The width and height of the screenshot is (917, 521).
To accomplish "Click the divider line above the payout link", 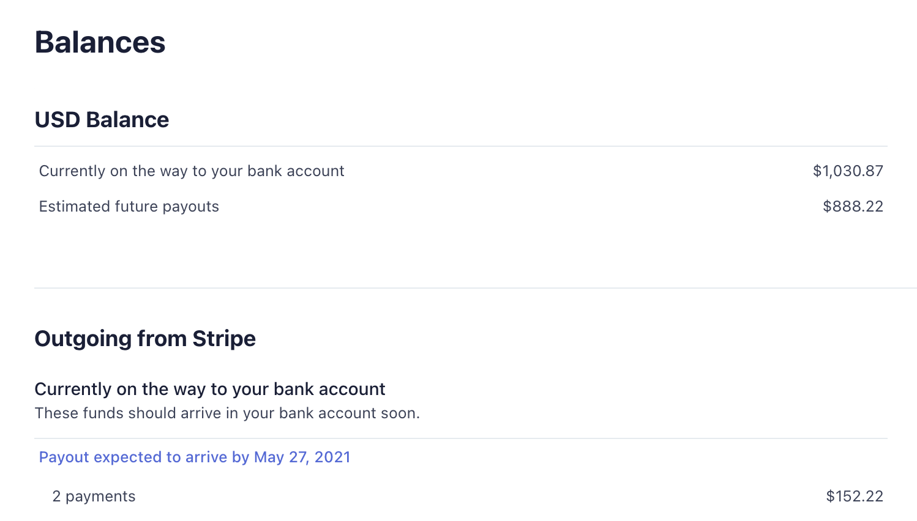I will click(x=460, y=438).
